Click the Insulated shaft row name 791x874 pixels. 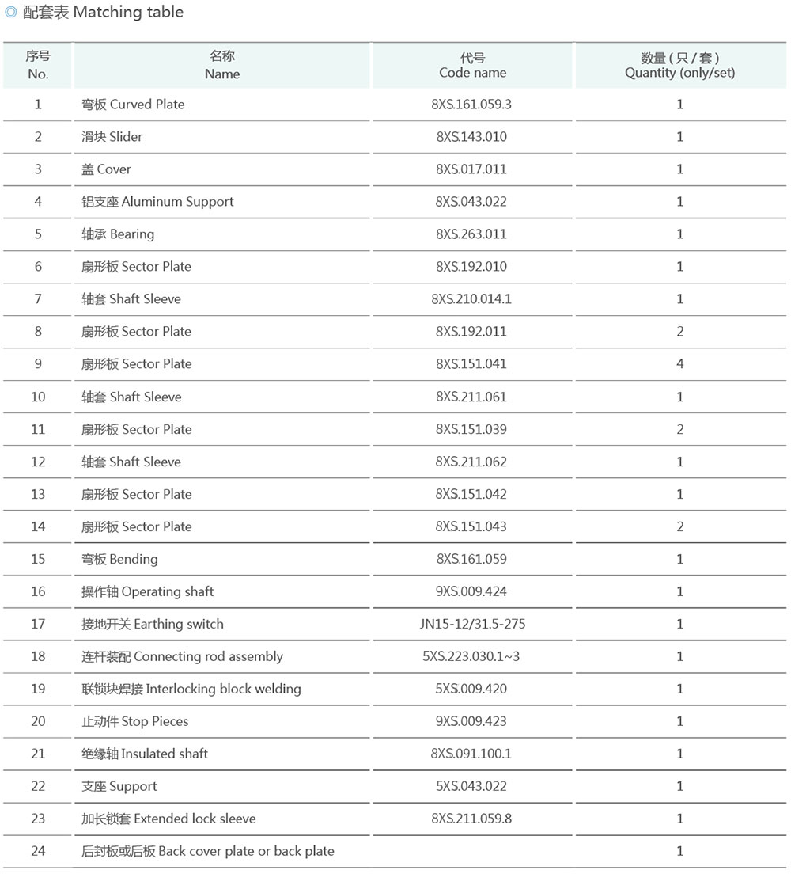pos(145,754)
